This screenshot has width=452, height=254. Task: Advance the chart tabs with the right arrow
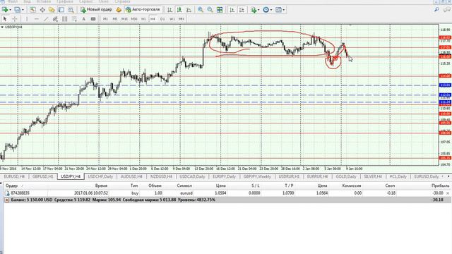pyautogui.click(x=448, y=176)
